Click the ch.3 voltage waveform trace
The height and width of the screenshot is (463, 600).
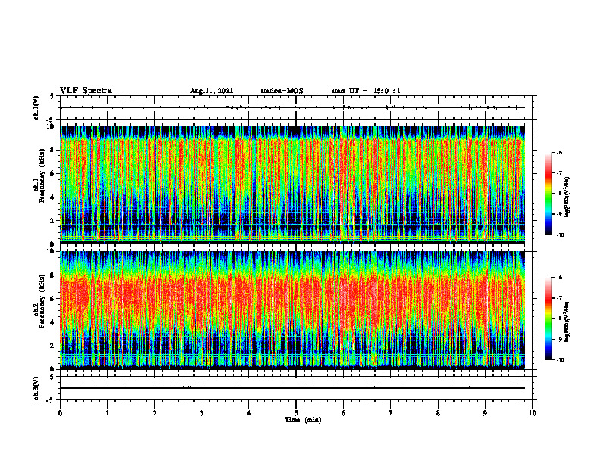click(292, 388)
